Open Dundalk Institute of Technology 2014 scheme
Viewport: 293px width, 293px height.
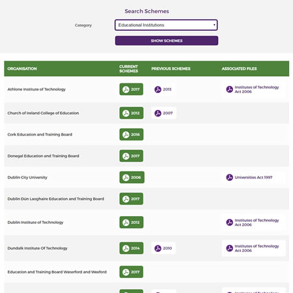click(x=132, y=248)
